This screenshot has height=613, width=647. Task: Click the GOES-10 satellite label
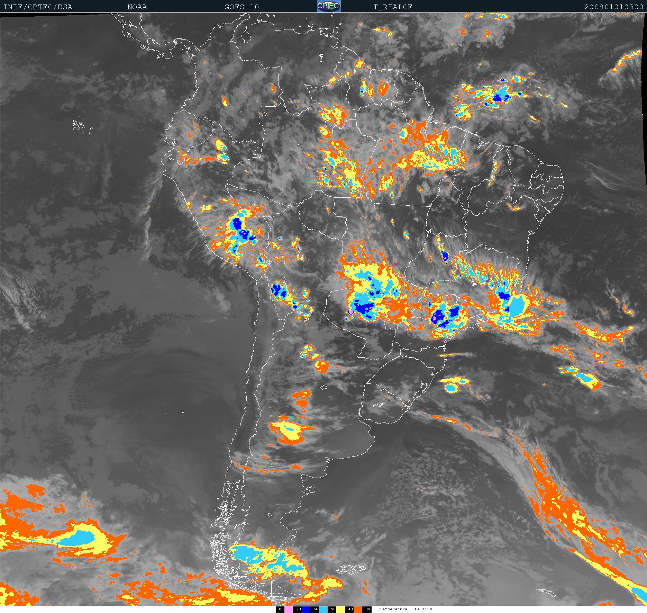242,7
